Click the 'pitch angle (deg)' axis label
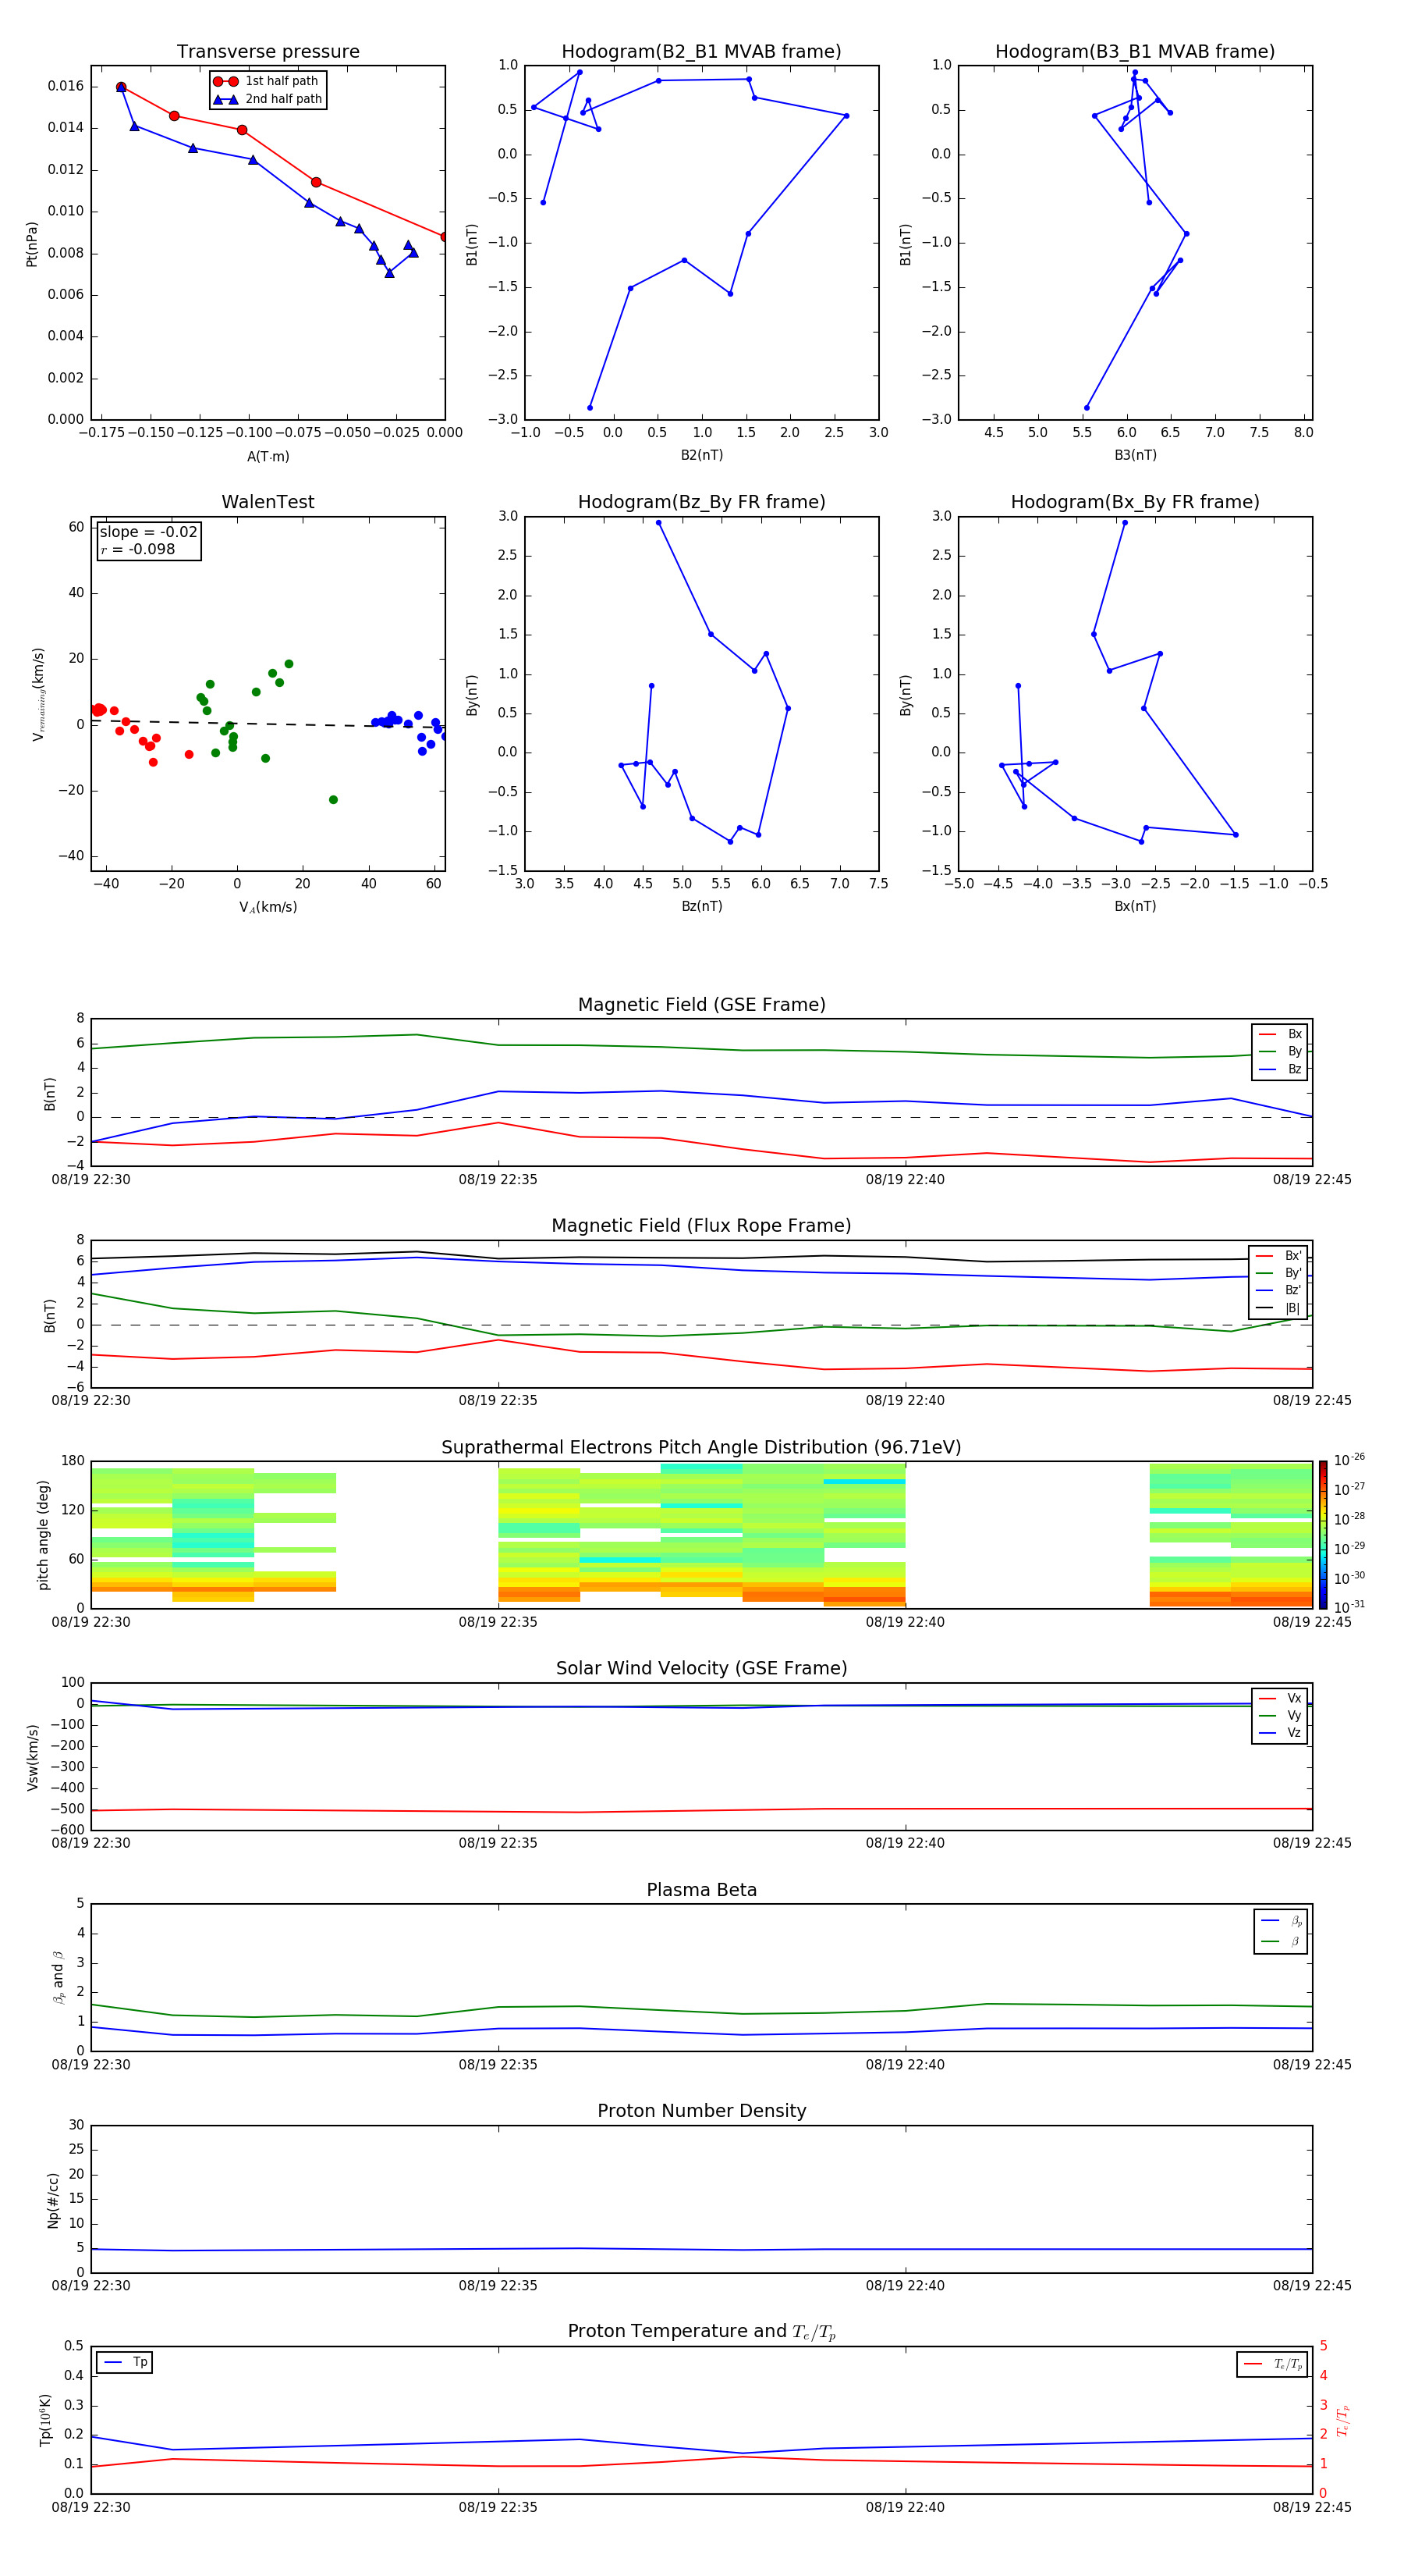Viewport: 1404px width, 2576px height. tap(43, 1535)
